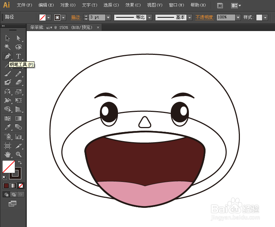Screen dimensions: 275x227
Task: Collapse the toolbox with double arrows
Action: tap(3, 26)
